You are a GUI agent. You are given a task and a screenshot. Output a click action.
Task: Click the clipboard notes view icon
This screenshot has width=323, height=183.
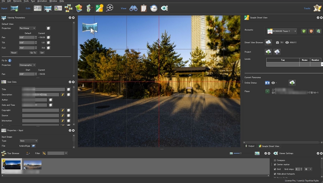point(144,8)
